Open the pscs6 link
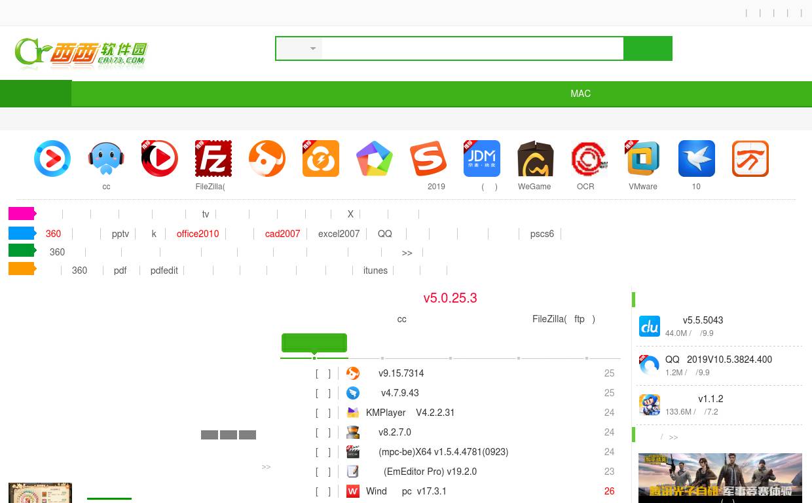 (x=542, y=234)
